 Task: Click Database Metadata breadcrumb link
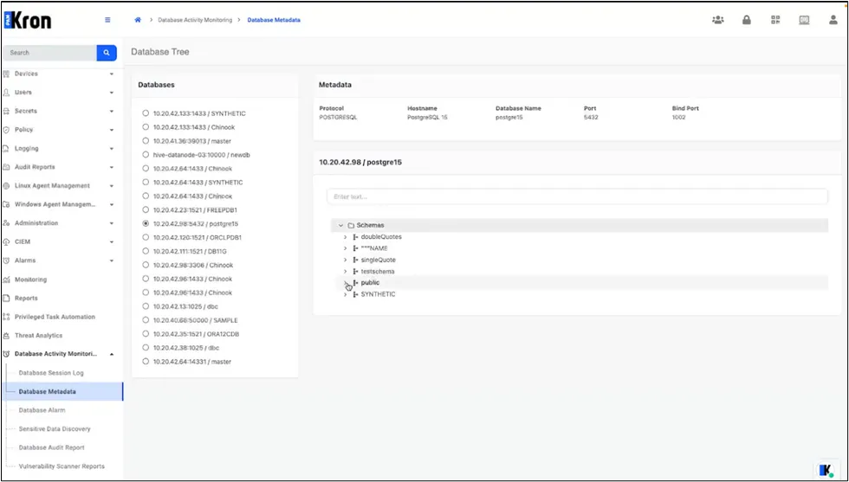pyautogui.click(x=274, y=20)
